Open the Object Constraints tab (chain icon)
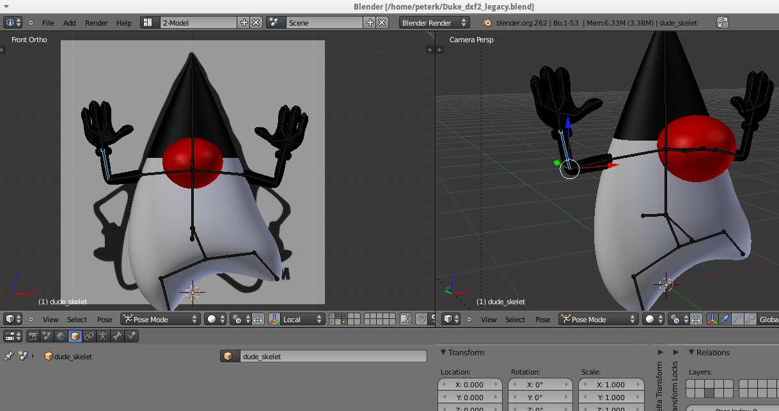This screenshot has width=779, height=411. pyautogui.click(x=89, y=336)
